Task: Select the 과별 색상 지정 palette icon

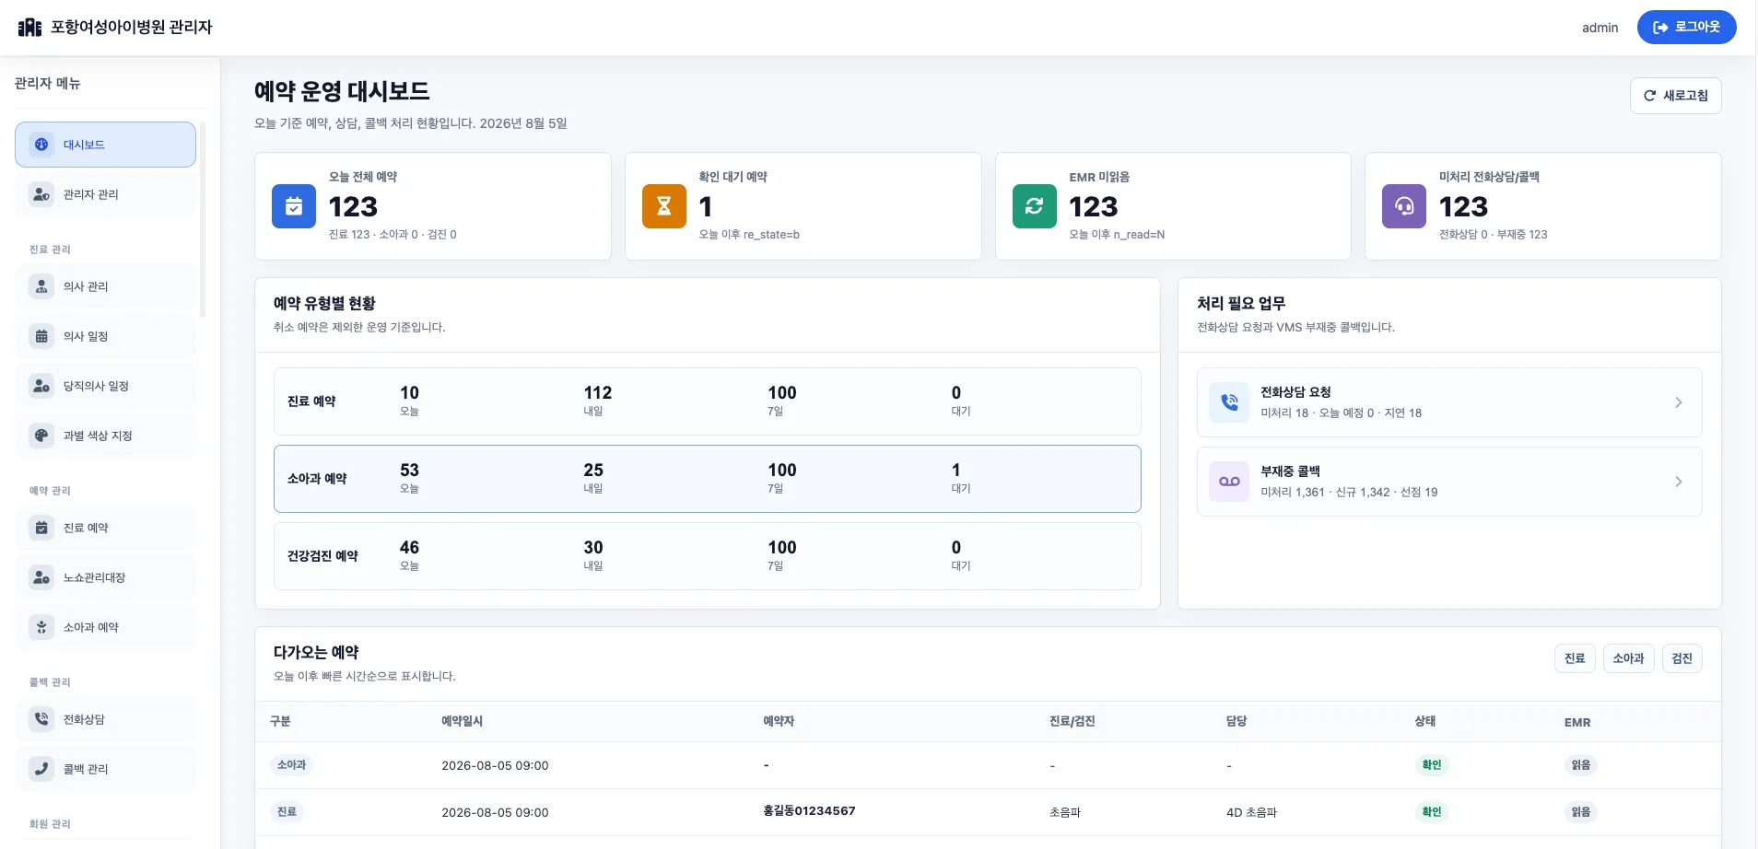Action: (x=41, y=436)
